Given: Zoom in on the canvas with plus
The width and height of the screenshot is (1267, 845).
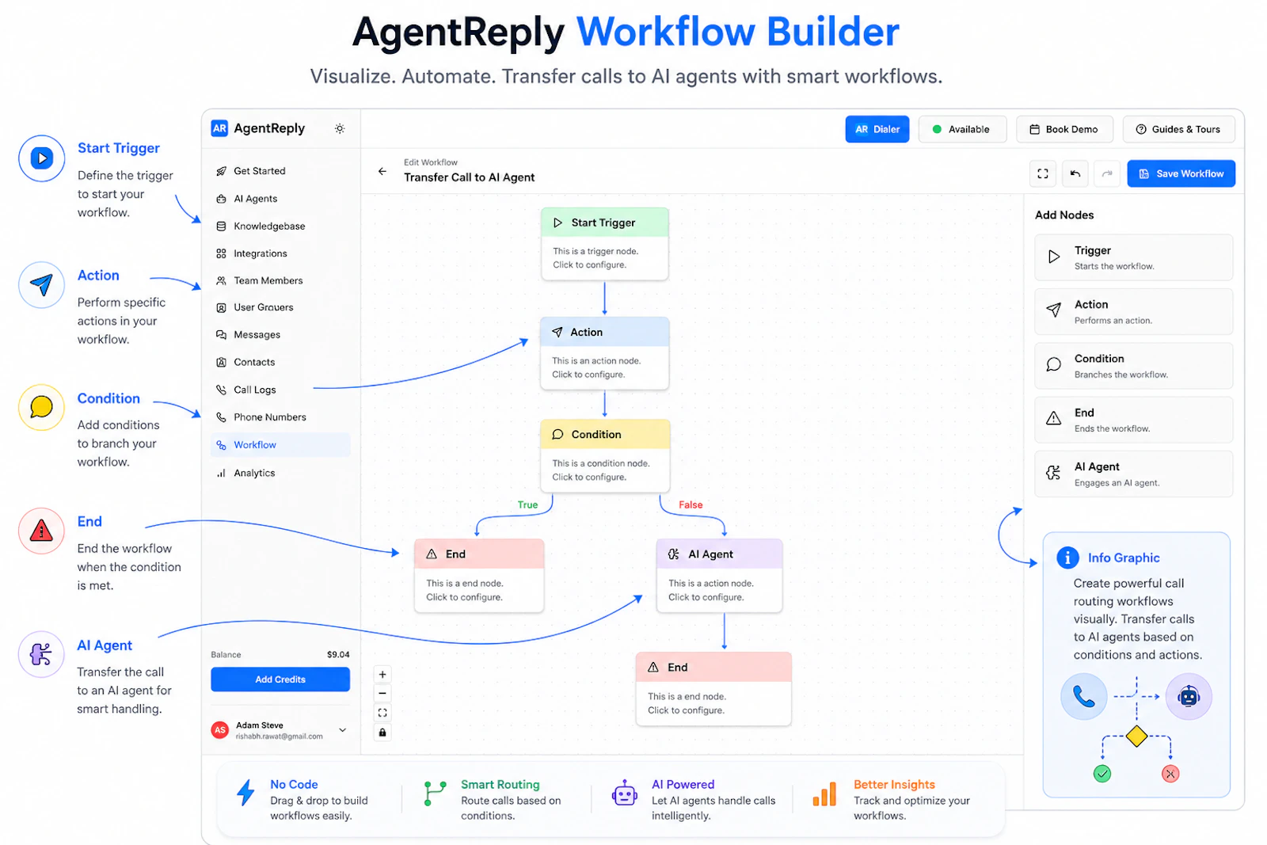Looking at the screenshot, I should pos(382,675).
